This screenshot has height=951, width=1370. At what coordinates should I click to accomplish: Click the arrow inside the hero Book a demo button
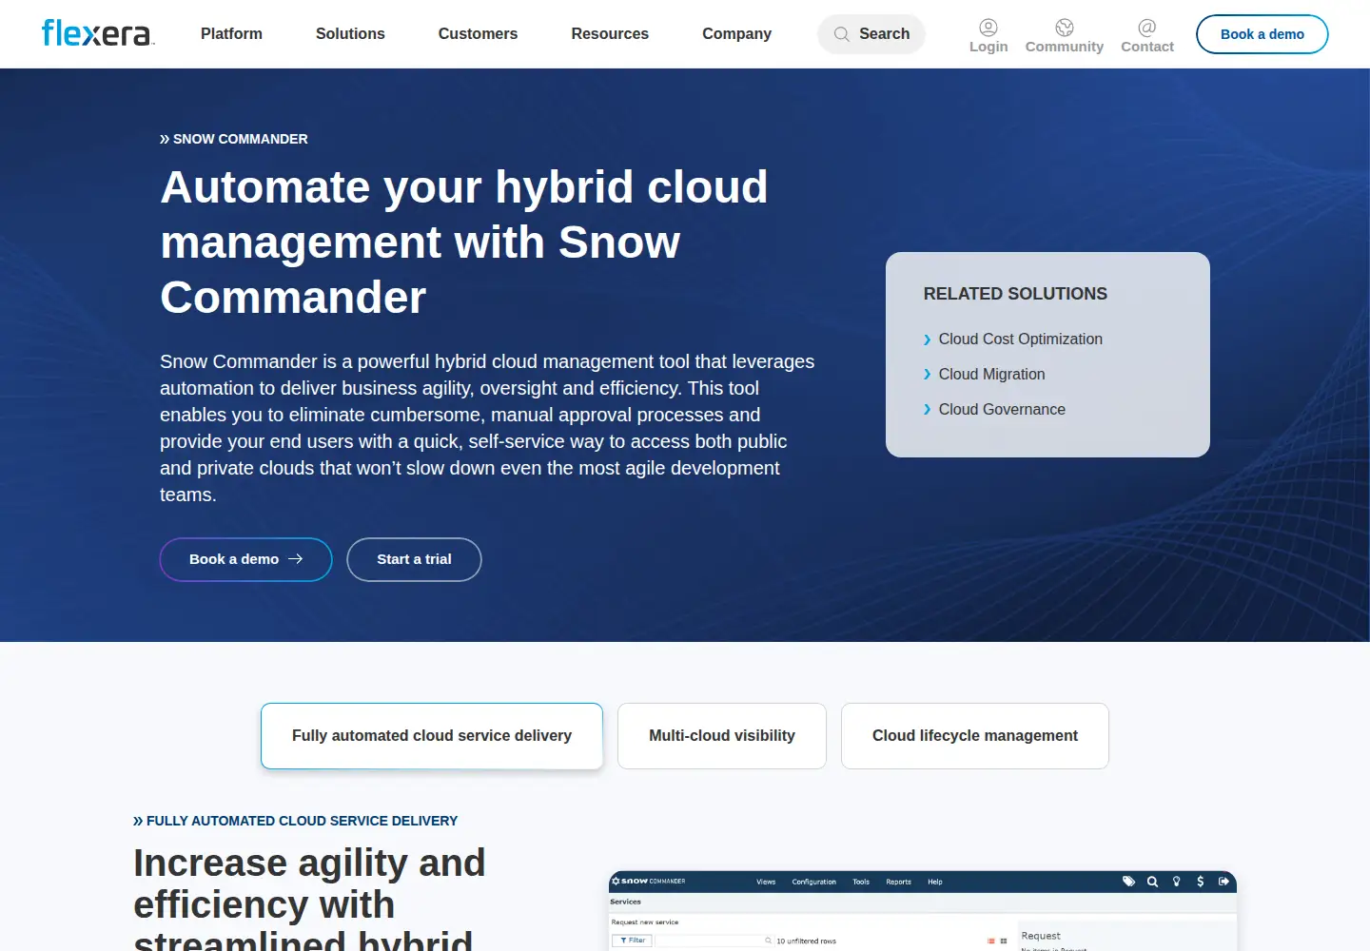click(x=296, y=559)
